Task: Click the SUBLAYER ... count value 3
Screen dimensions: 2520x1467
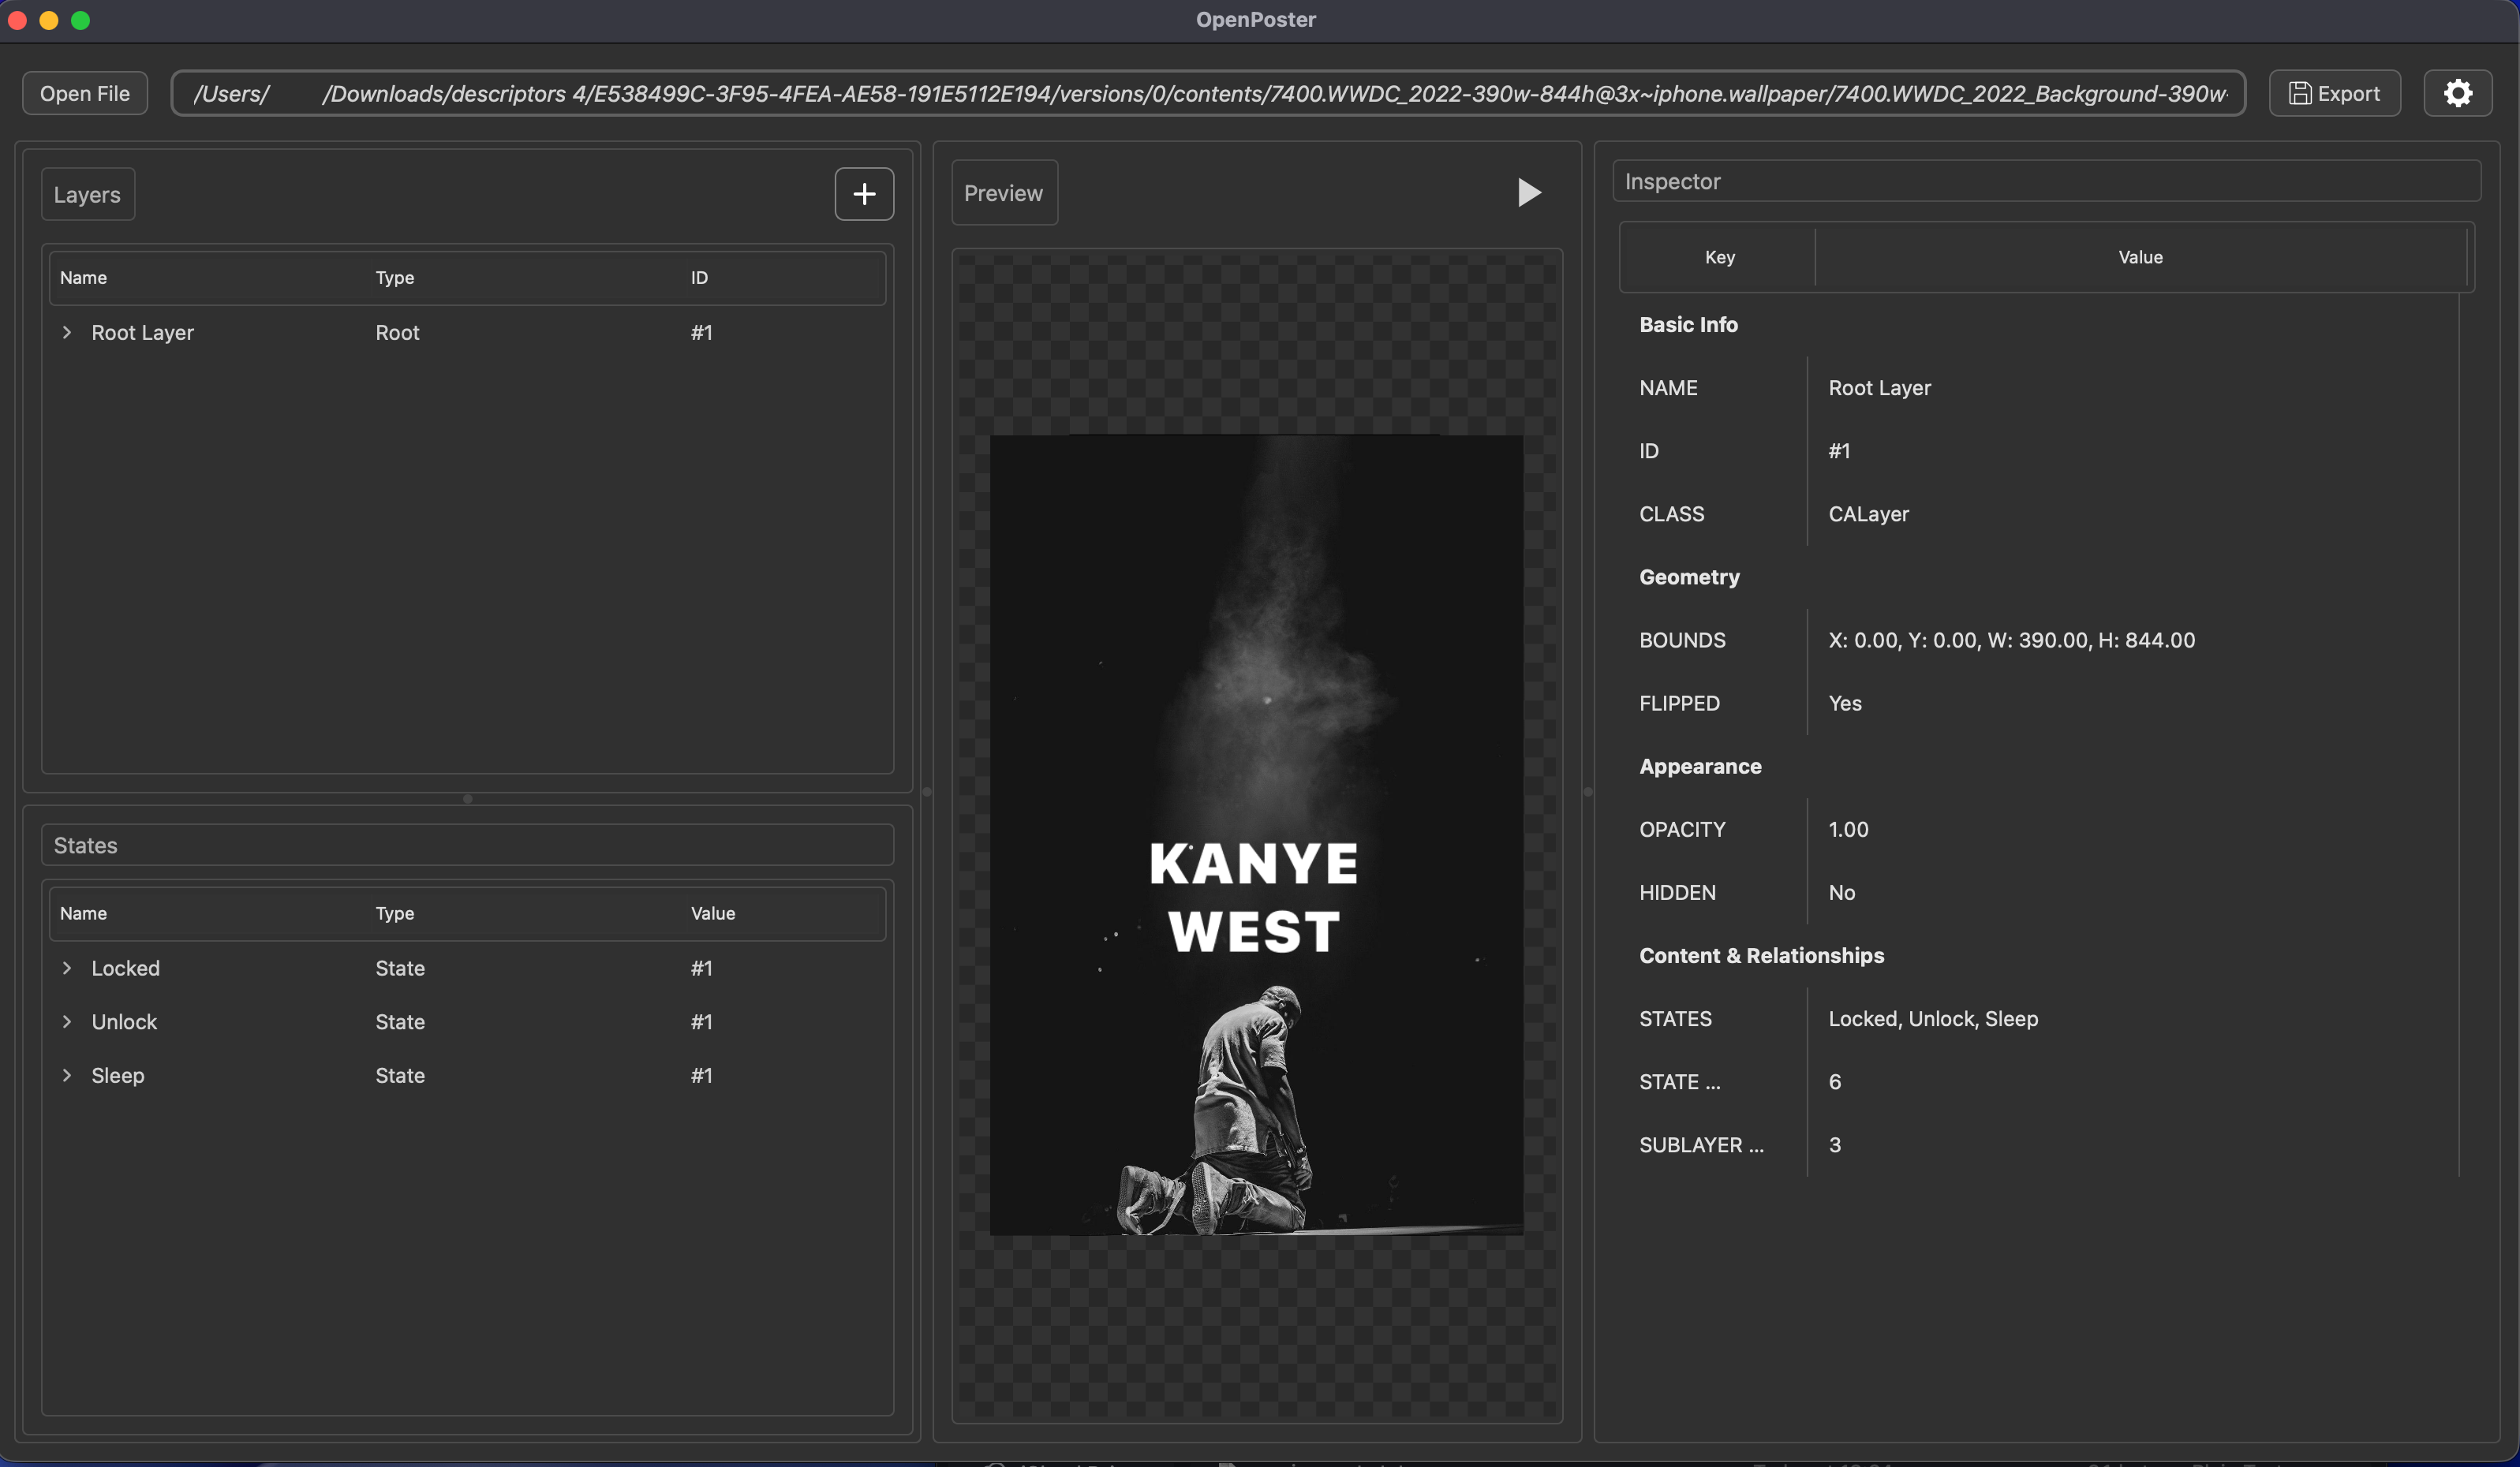Action: 1834,1145
